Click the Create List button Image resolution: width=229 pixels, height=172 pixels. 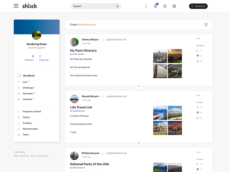pos(198,6)
